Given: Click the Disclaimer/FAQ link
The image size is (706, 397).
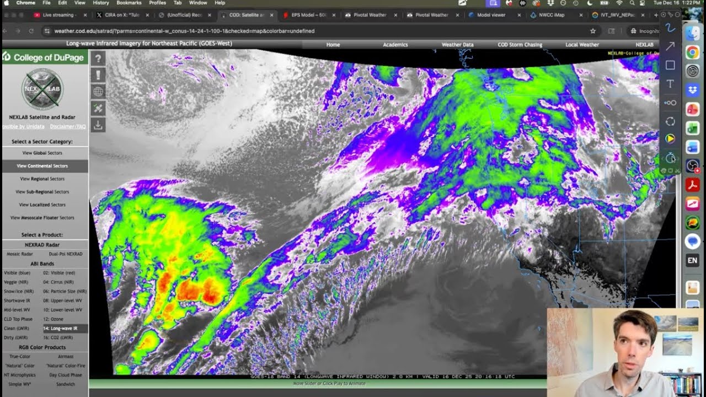Looking at the screenshot, I should (69, 126).
